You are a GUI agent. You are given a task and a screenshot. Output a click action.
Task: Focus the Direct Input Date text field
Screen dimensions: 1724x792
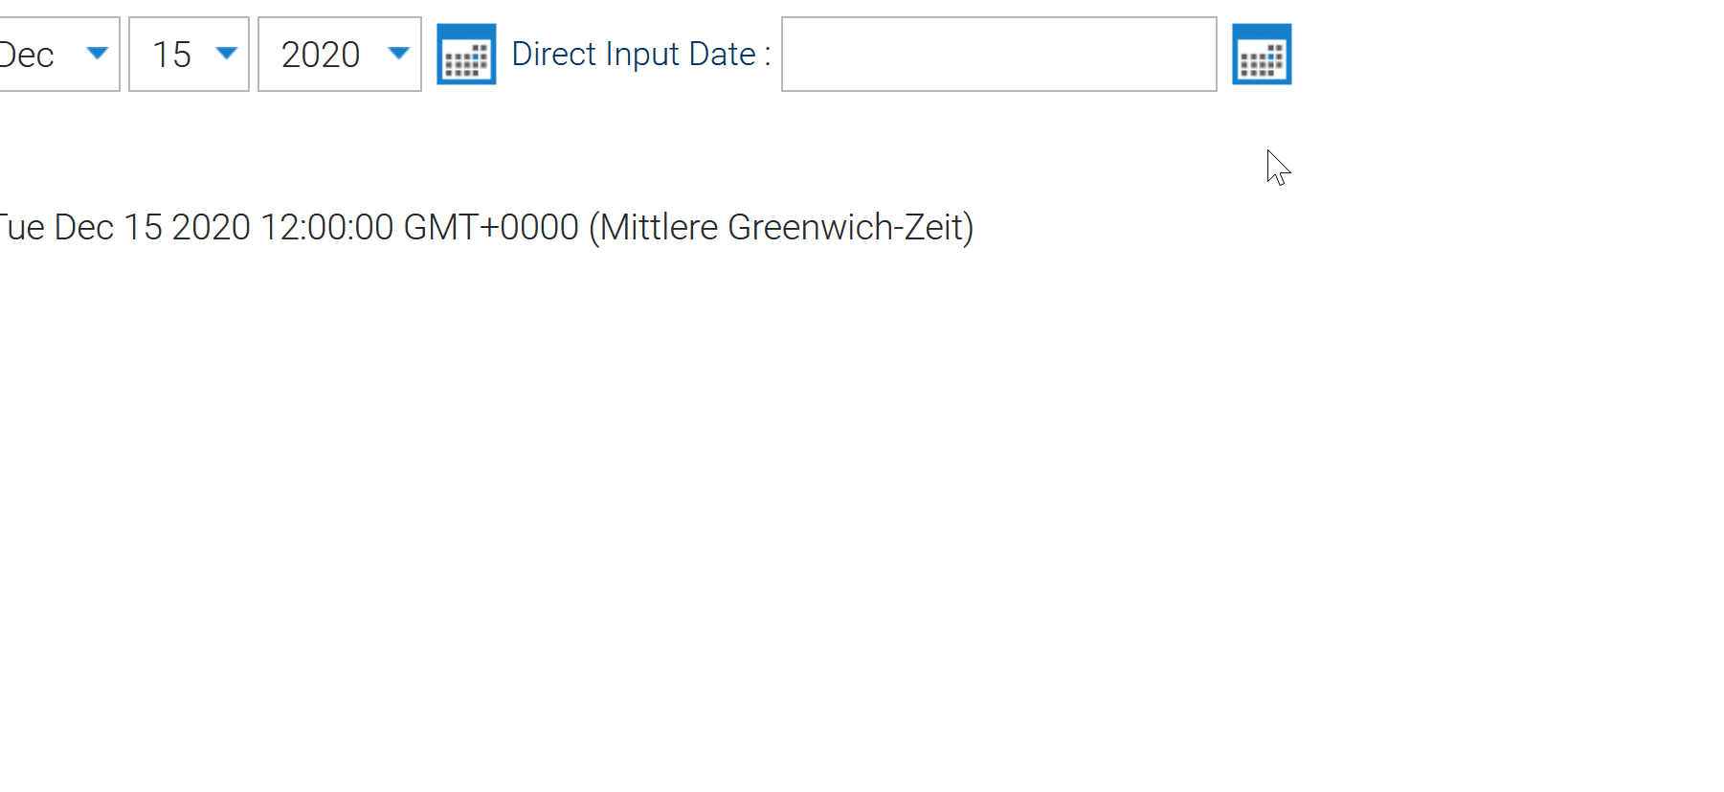click(x=998, y=55)
